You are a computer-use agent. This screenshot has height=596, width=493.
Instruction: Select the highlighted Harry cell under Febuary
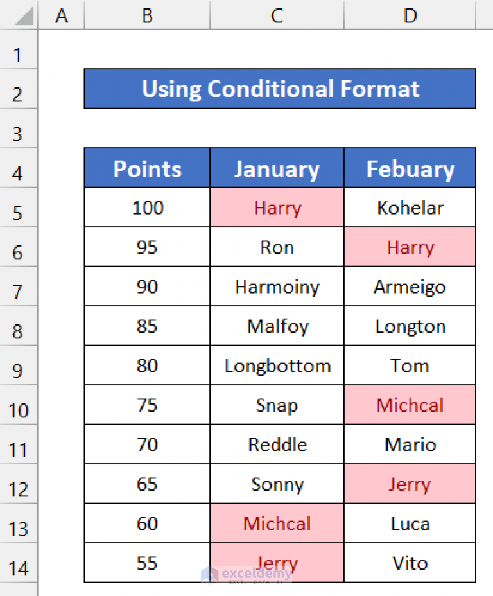coord(410,247)
